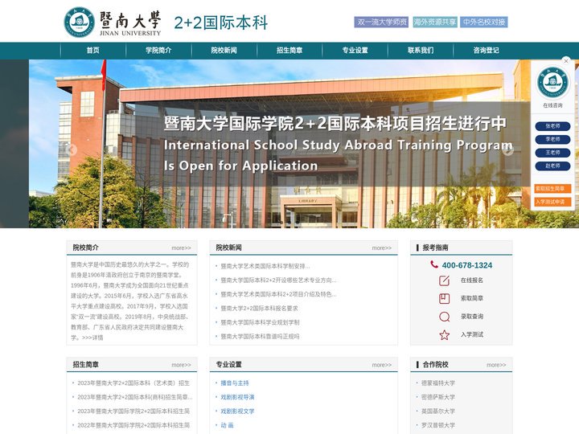The height and width of the screenshot is (434, 579).
Task: Click the red phone icon beside 400-678-1324
Action: coord(434,264)
